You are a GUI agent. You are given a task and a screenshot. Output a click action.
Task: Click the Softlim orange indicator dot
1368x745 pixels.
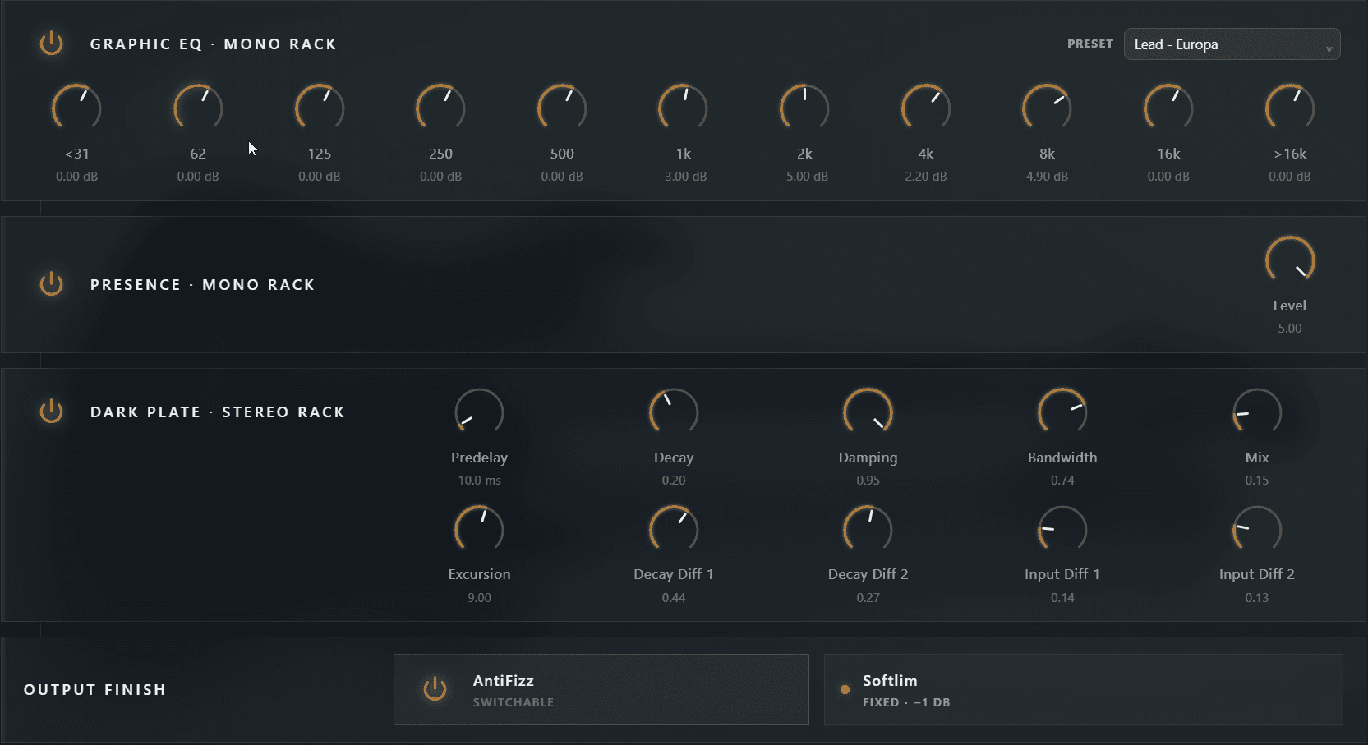click(845, 689)
